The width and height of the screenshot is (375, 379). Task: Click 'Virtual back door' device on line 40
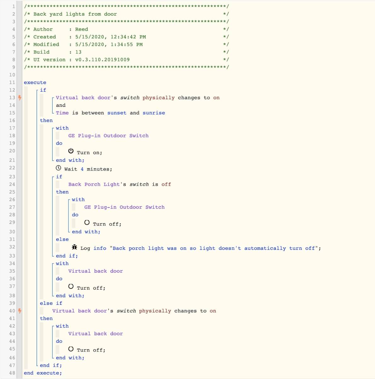[80, 311]
